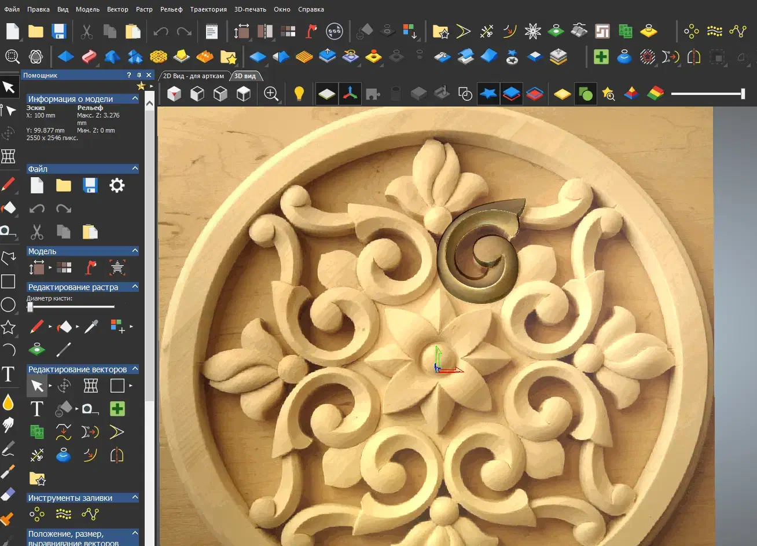Click the isometric view cube icon
Image resolution: width=757 pixels, height=546 pixels.
[x=174, y=94]
